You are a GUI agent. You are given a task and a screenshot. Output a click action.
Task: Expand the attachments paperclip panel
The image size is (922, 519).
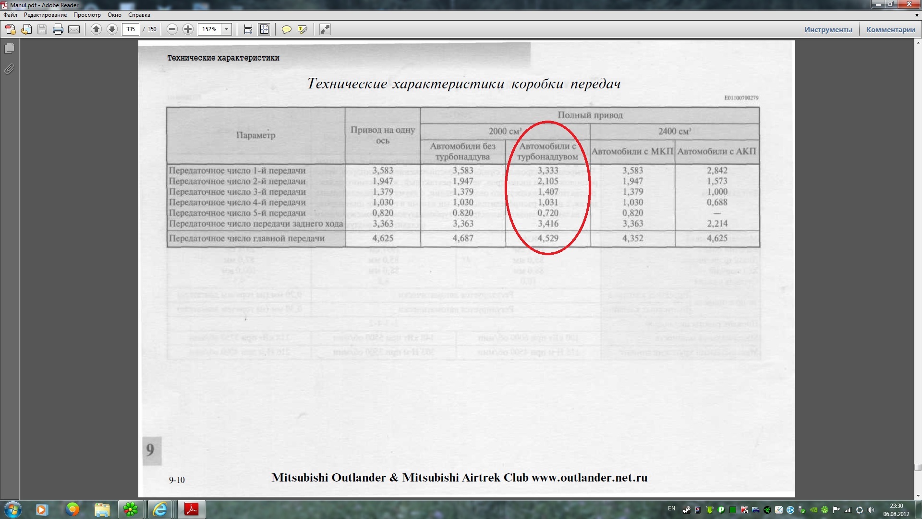(9, 69)
